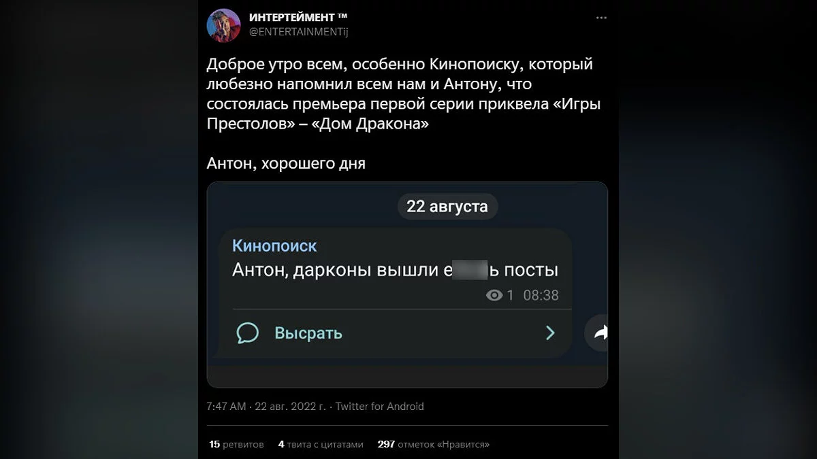Image resolution: width=817 pixels, height=459 pixels.
Task: Open the tweet's three-dot more menu
Action: coord(601,18)
